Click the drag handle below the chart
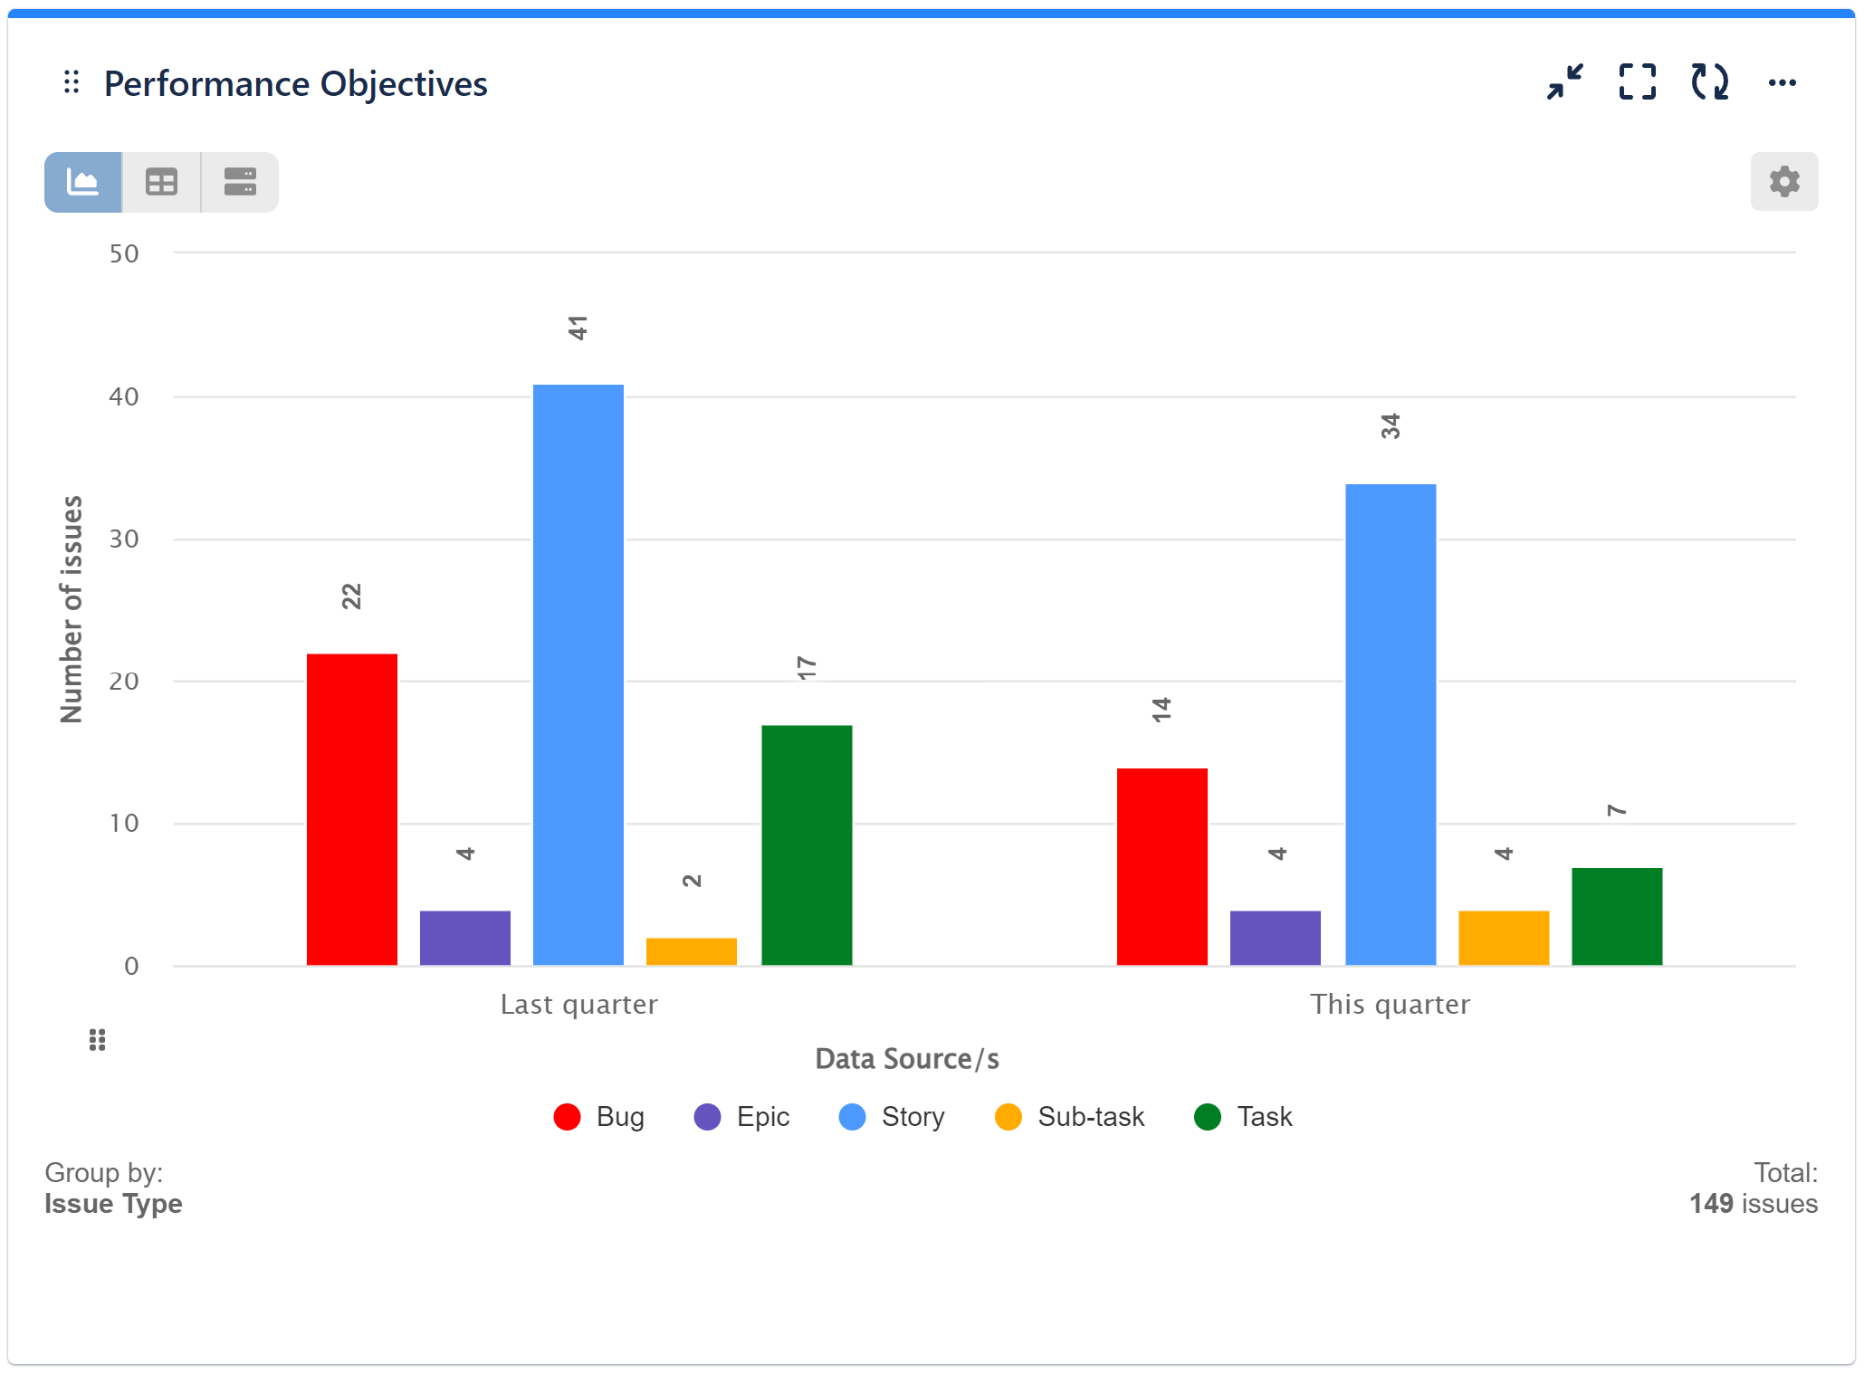This screenshot has width=1864, height=1374. tap(97, 1040)
